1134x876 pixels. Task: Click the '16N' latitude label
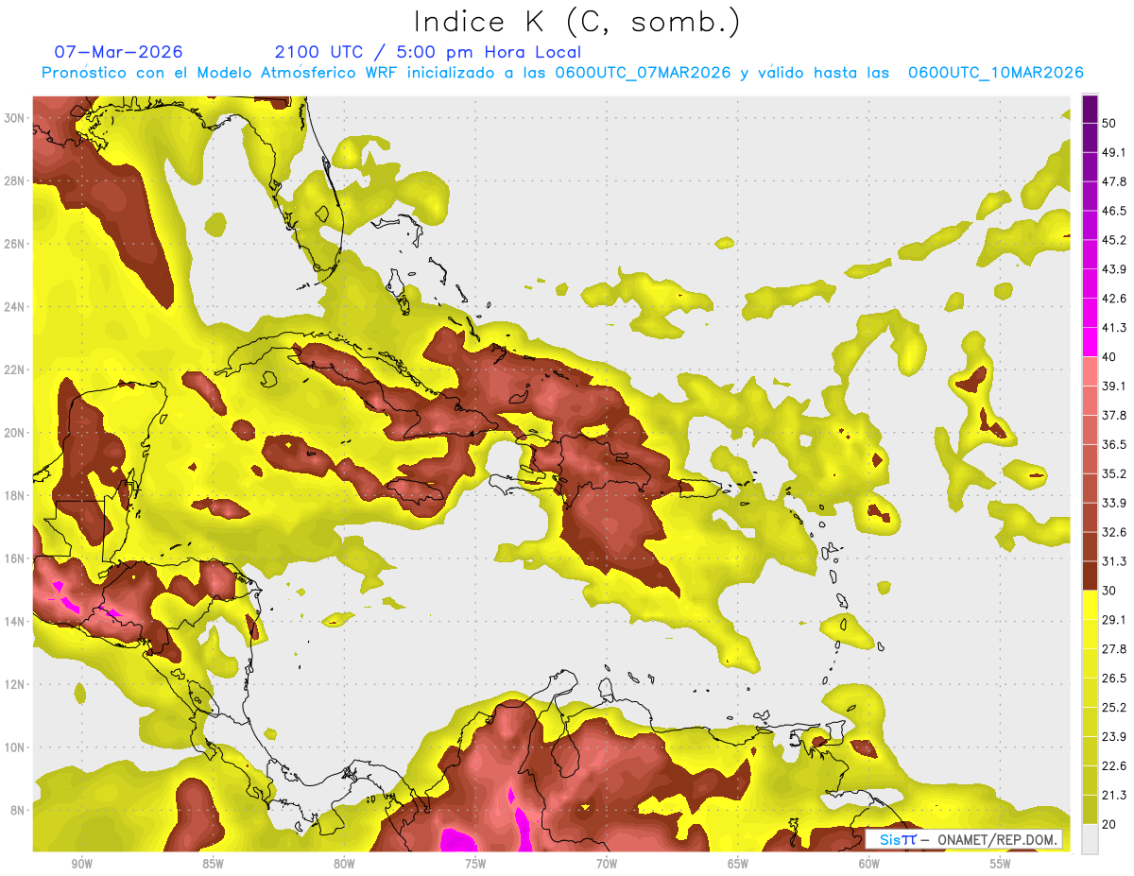click(14, 558)
